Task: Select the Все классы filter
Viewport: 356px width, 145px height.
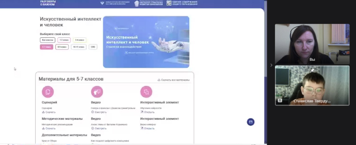Action: click(48, 40)
